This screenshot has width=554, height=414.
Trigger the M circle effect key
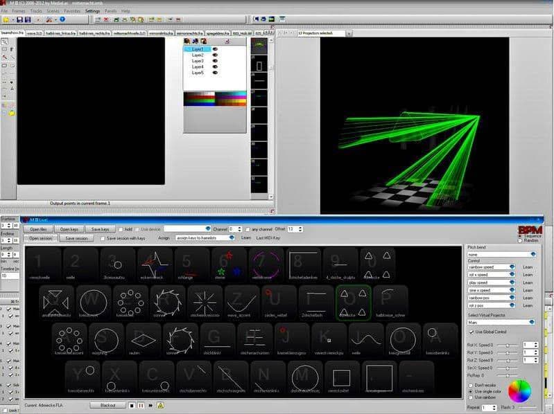305,377
